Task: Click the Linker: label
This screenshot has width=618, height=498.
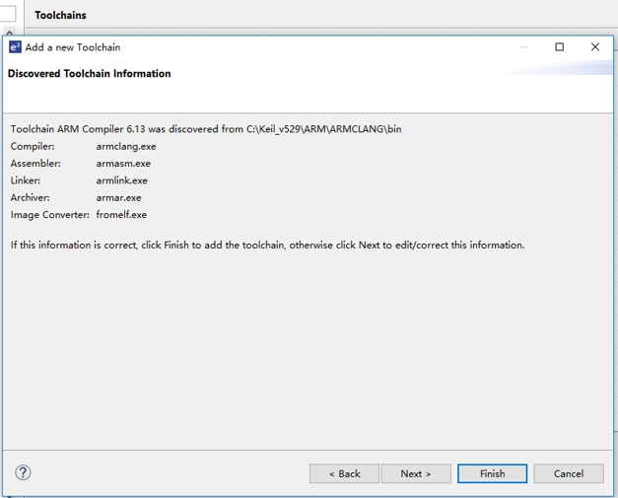Action: pyautogui.click(x=26, y=180)
